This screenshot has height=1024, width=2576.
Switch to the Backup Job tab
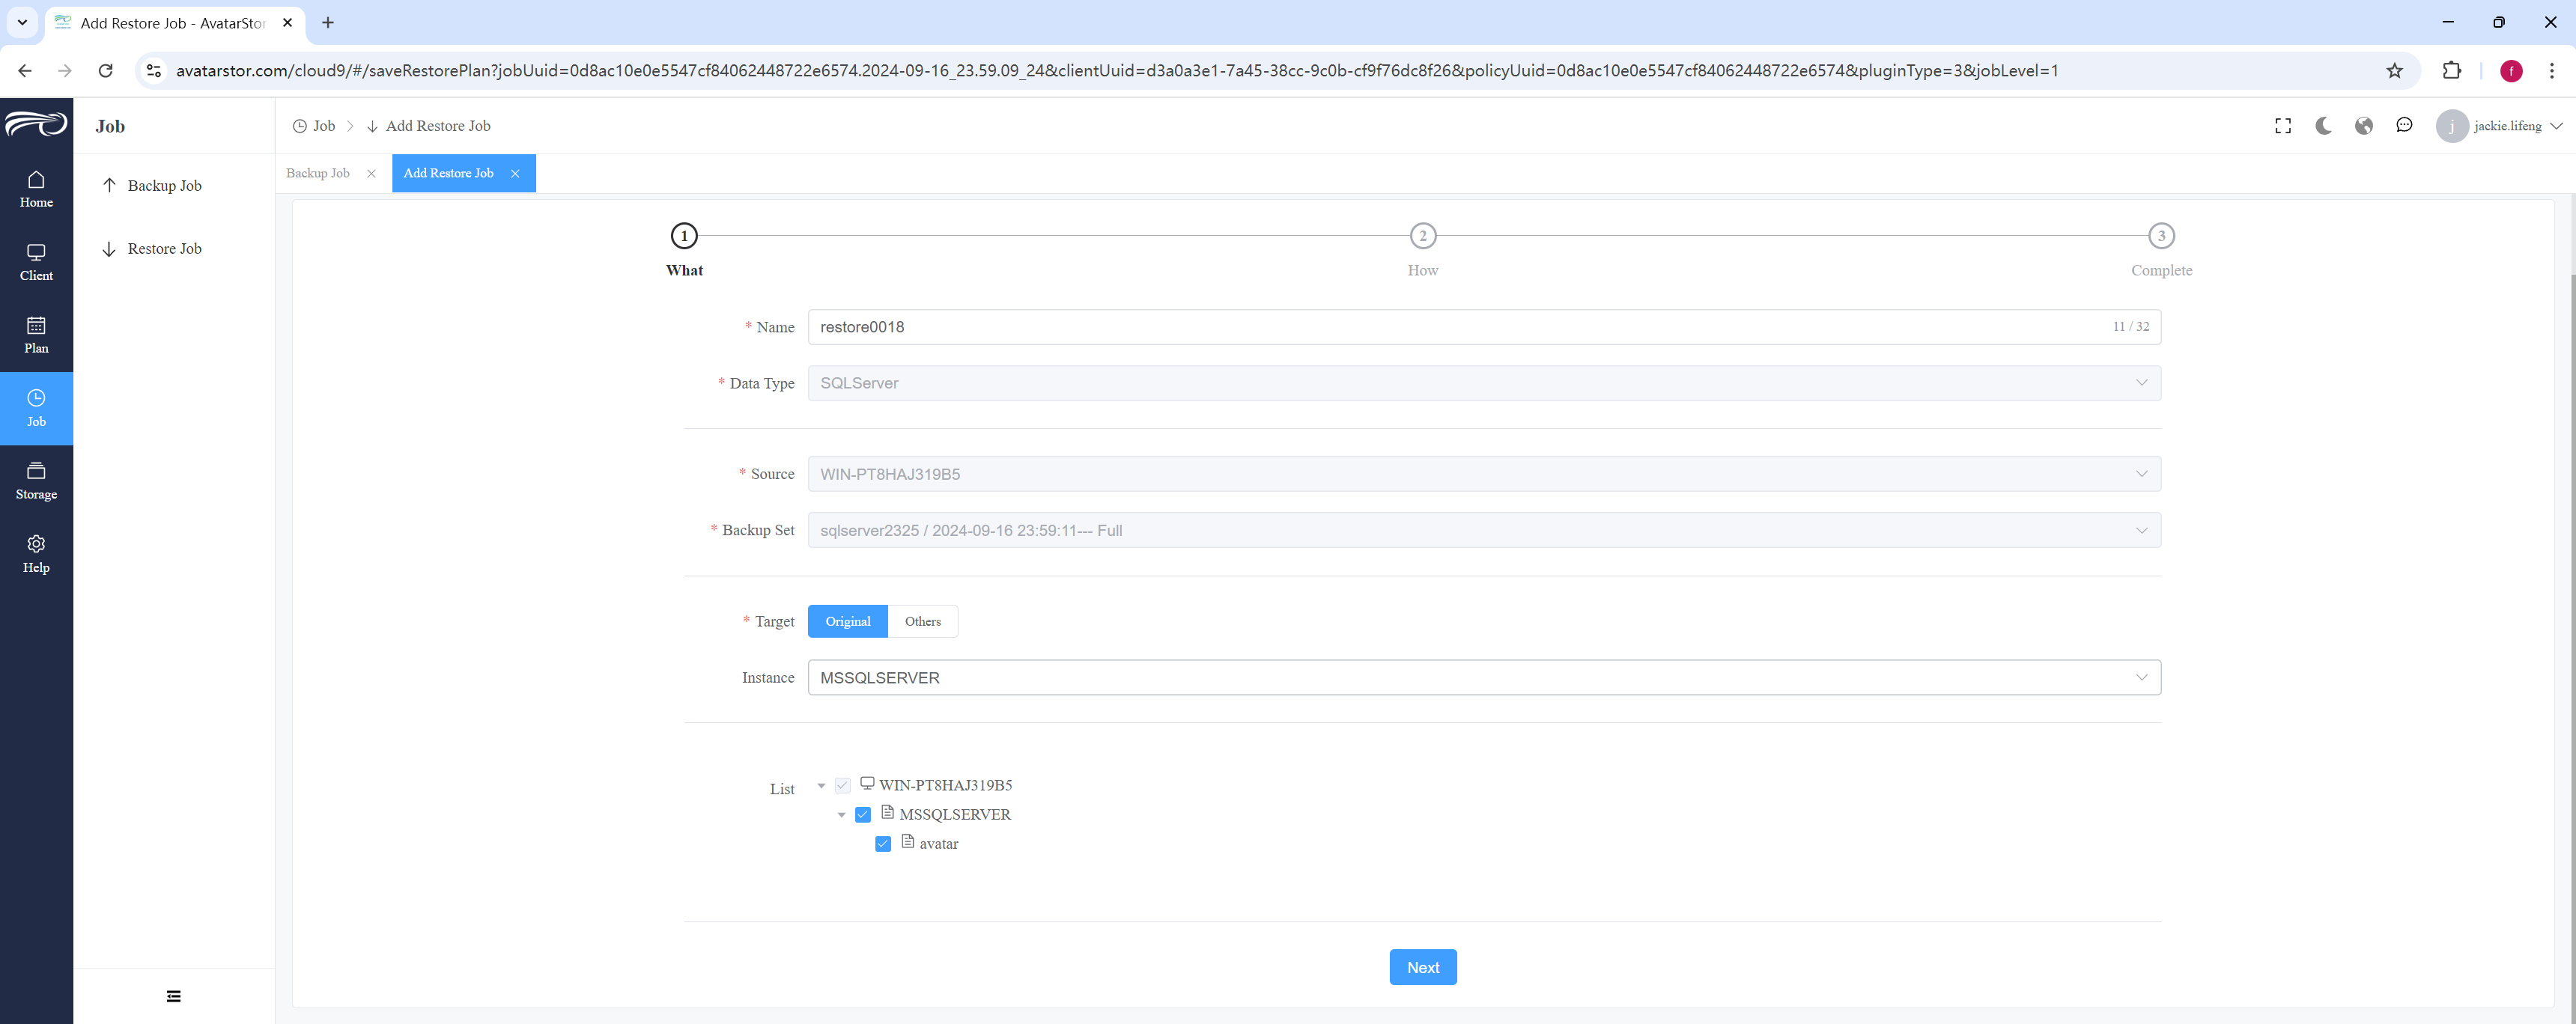pos(318,173)
